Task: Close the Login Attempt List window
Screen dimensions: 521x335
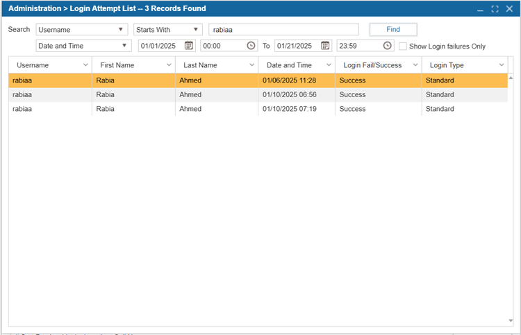Action: pyautogui.click(x=509, y=9)
